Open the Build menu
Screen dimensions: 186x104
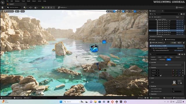pyautogui.click(x=28, y=1)
